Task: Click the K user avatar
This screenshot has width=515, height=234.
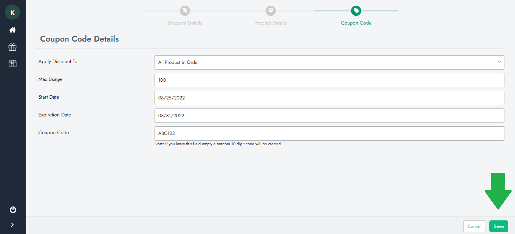Action: pos(12,12)
